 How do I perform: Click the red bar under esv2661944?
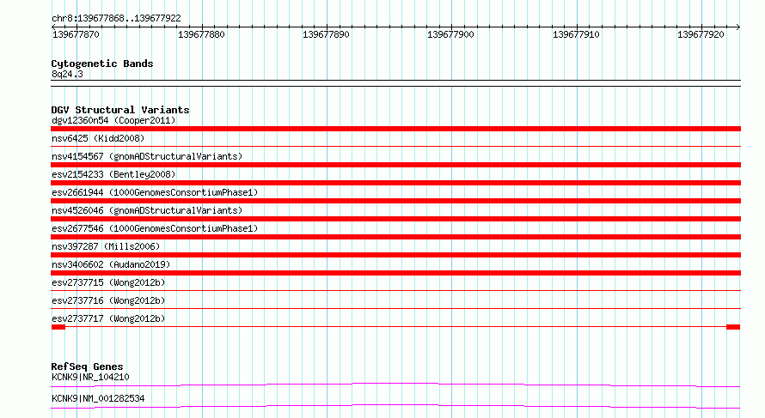tap(395, 201)
